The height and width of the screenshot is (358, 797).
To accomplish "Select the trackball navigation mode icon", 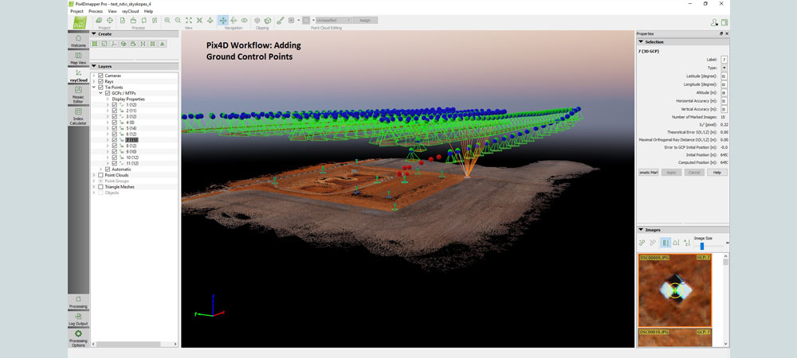I will (x=234, y=20).
